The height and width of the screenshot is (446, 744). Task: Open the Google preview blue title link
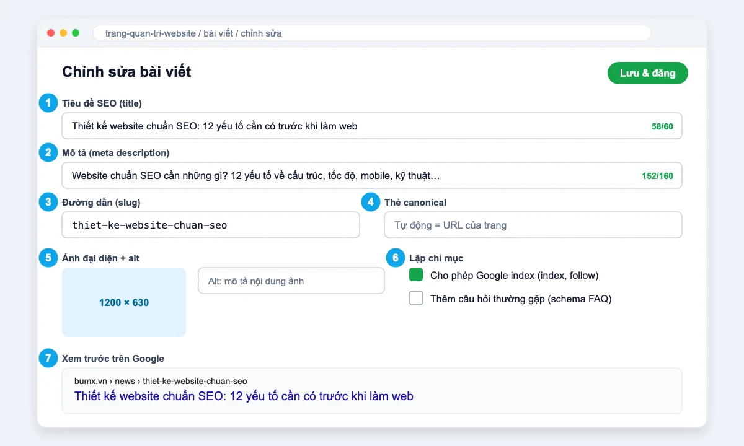pos(244,396)
